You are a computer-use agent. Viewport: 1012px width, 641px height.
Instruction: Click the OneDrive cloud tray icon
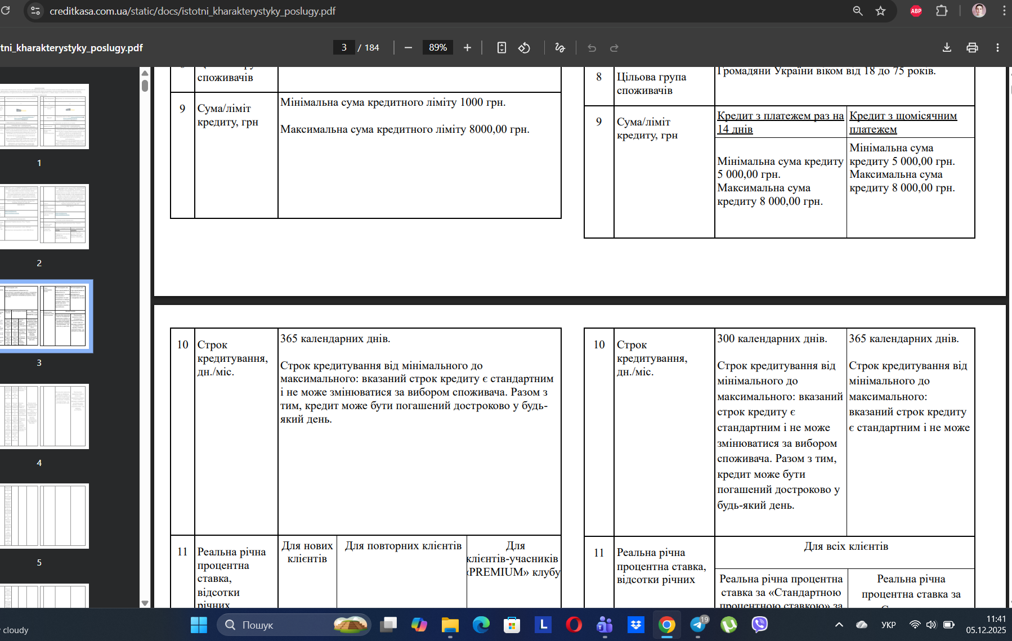(862, 625)
